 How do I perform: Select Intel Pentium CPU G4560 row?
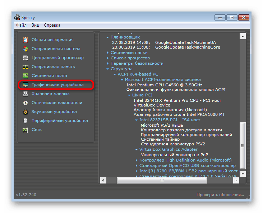(165, 85)
